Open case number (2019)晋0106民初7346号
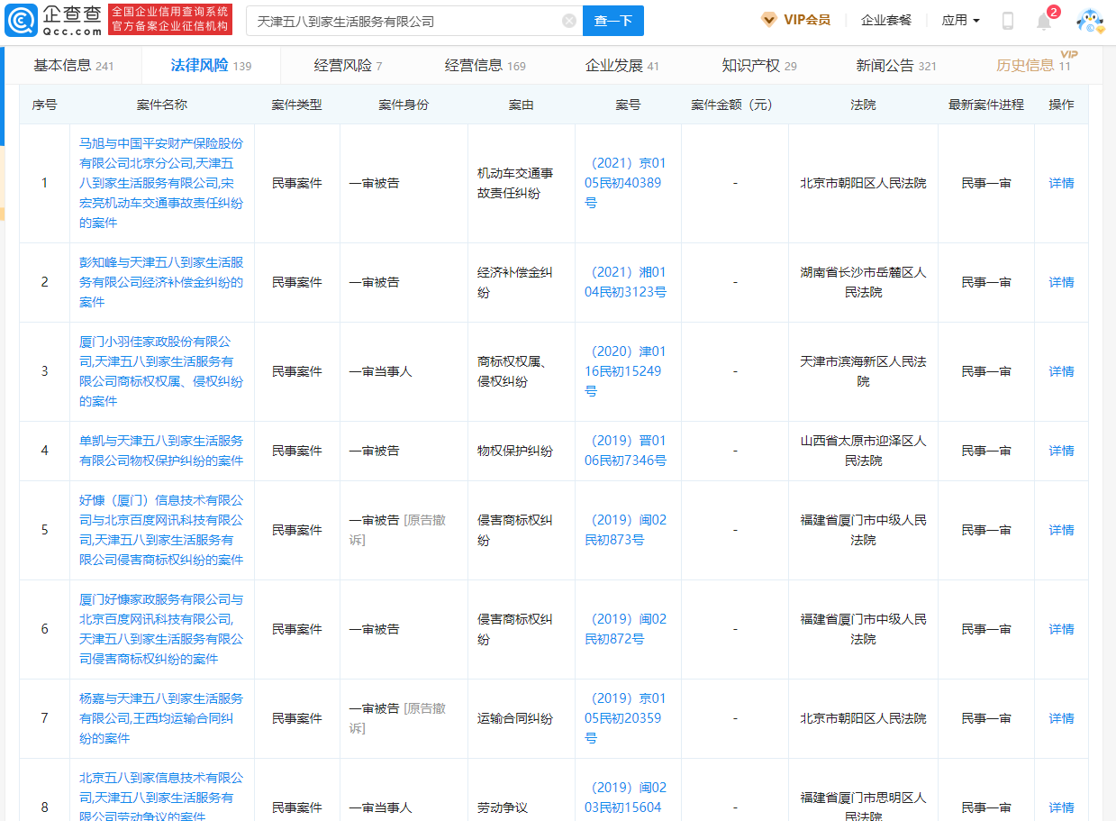1116x821 pixels. 628,451
